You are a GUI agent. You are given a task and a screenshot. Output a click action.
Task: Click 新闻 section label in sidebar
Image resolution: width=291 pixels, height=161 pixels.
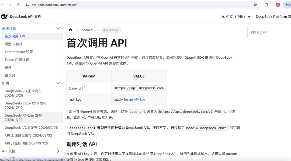pos(5,83)
